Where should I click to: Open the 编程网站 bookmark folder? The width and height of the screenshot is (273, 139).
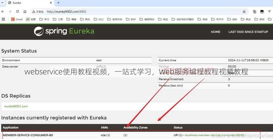point(147,19)
